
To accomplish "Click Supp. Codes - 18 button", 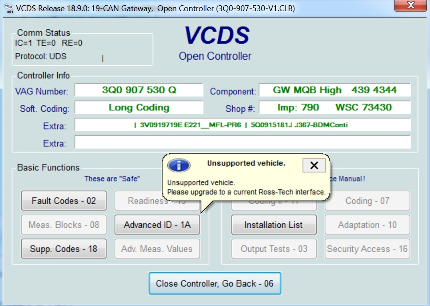I will click(64, 249).
